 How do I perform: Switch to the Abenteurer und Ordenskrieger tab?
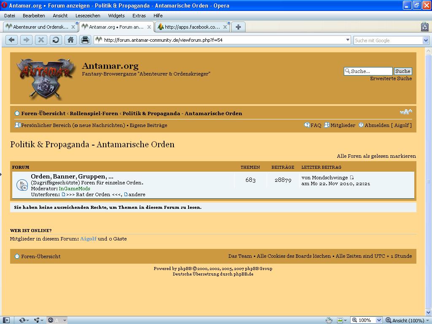tap(40, 27)
